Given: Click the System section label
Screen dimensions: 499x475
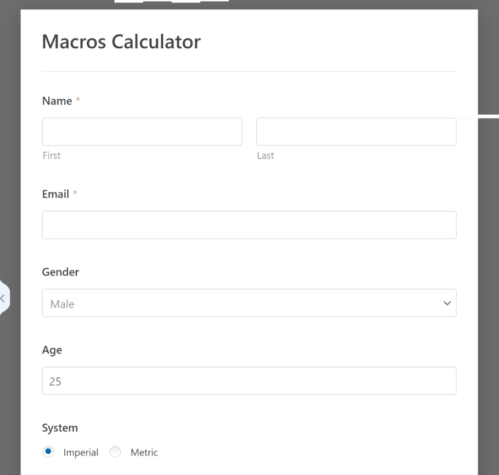Looking at the screenshot, I should (60, 428).
